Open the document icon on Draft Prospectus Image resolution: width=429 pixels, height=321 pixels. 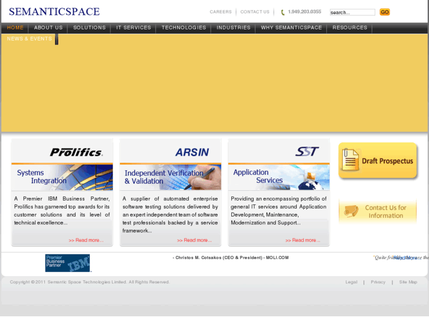coord(350,160)
